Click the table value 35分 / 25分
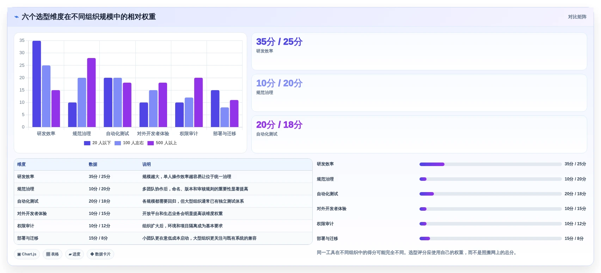 tap(99, 177)
